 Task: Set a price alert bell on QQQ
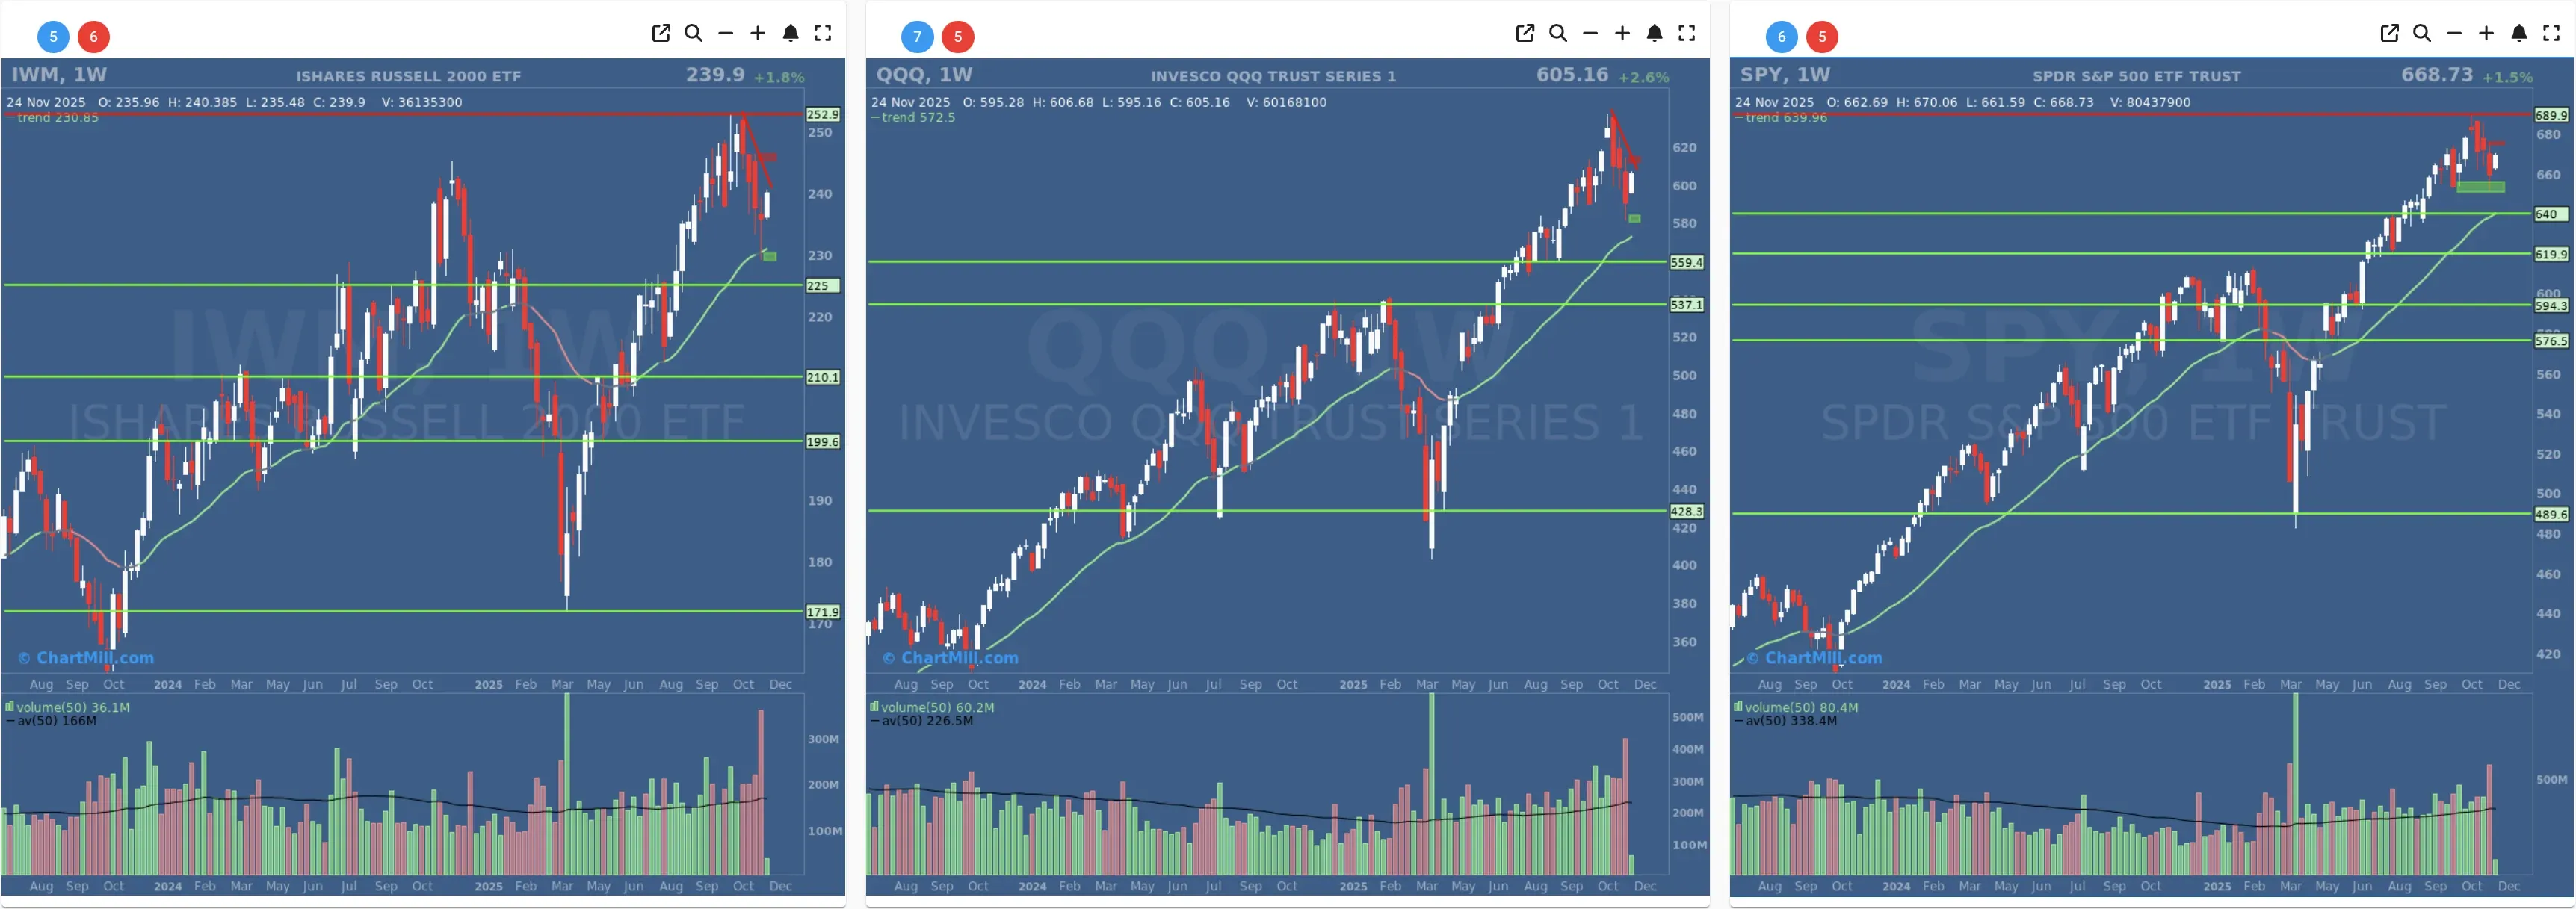coord(1654,33)
